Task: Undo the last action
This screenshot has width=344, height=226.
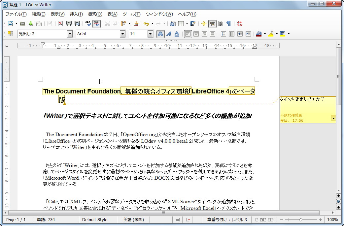Action: (146, 24)
